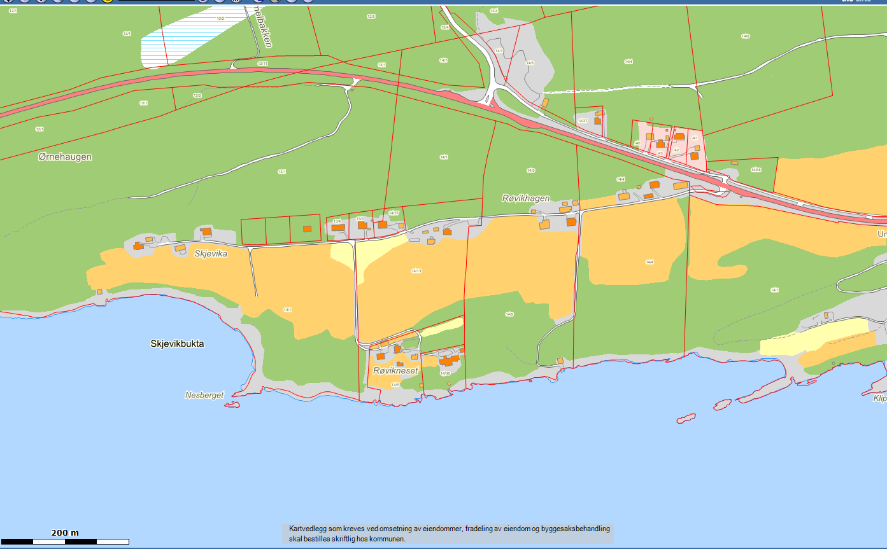Viewport: 887px width, 549px height.
Task: Select the Røvikneset label
Action: tap(396, 371)
